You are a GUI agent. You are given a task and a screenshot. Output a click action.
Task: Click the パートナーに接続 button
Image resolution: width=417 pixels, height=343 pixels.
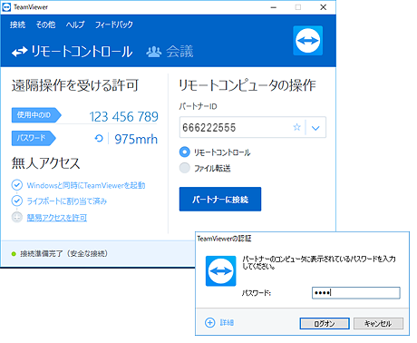(220, 199)
